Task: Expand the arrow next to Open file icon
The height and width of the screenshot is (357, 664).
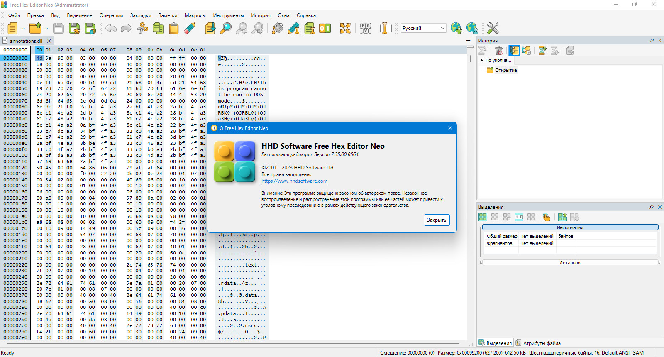Action: click(46, 29)
